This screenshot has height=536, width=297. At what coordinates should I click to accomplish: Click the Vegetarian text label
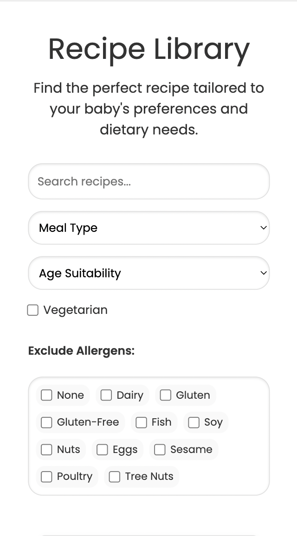[75, 310]
